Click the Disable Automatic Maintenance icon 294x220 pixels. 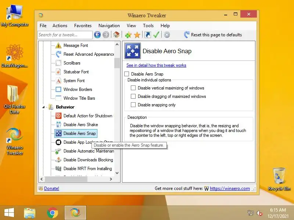click(x=58, y=151)
